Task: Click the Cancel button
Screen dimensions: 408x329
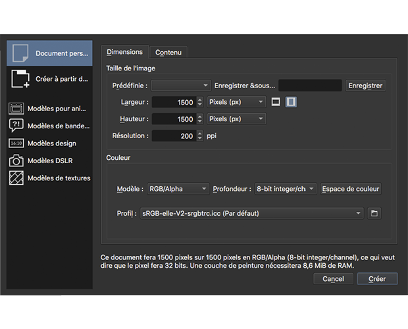Action: (x=333, y=279)
